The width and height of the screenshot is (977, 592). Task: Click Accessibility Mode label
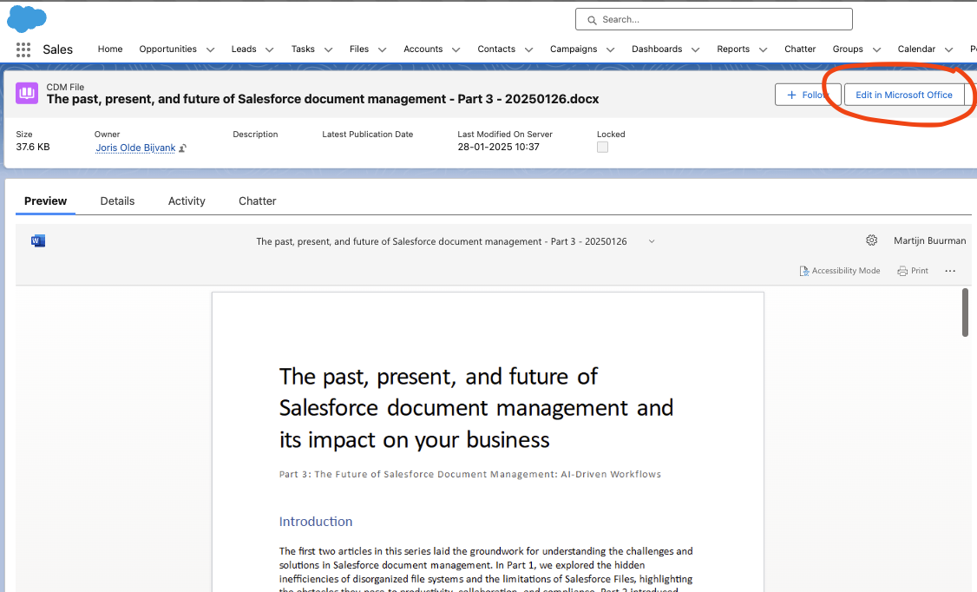pyautogui.click(x=845, y=271)
